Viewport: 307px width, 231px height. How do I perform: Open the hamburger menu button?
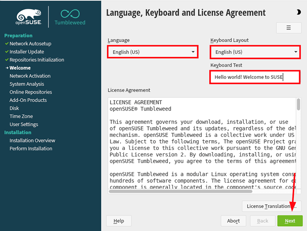click(x=289, y=28)
